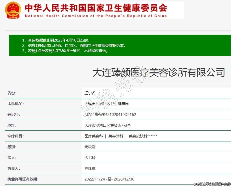Click 医疗美容科 in the 诊疗科目 row

coord(94,136)
